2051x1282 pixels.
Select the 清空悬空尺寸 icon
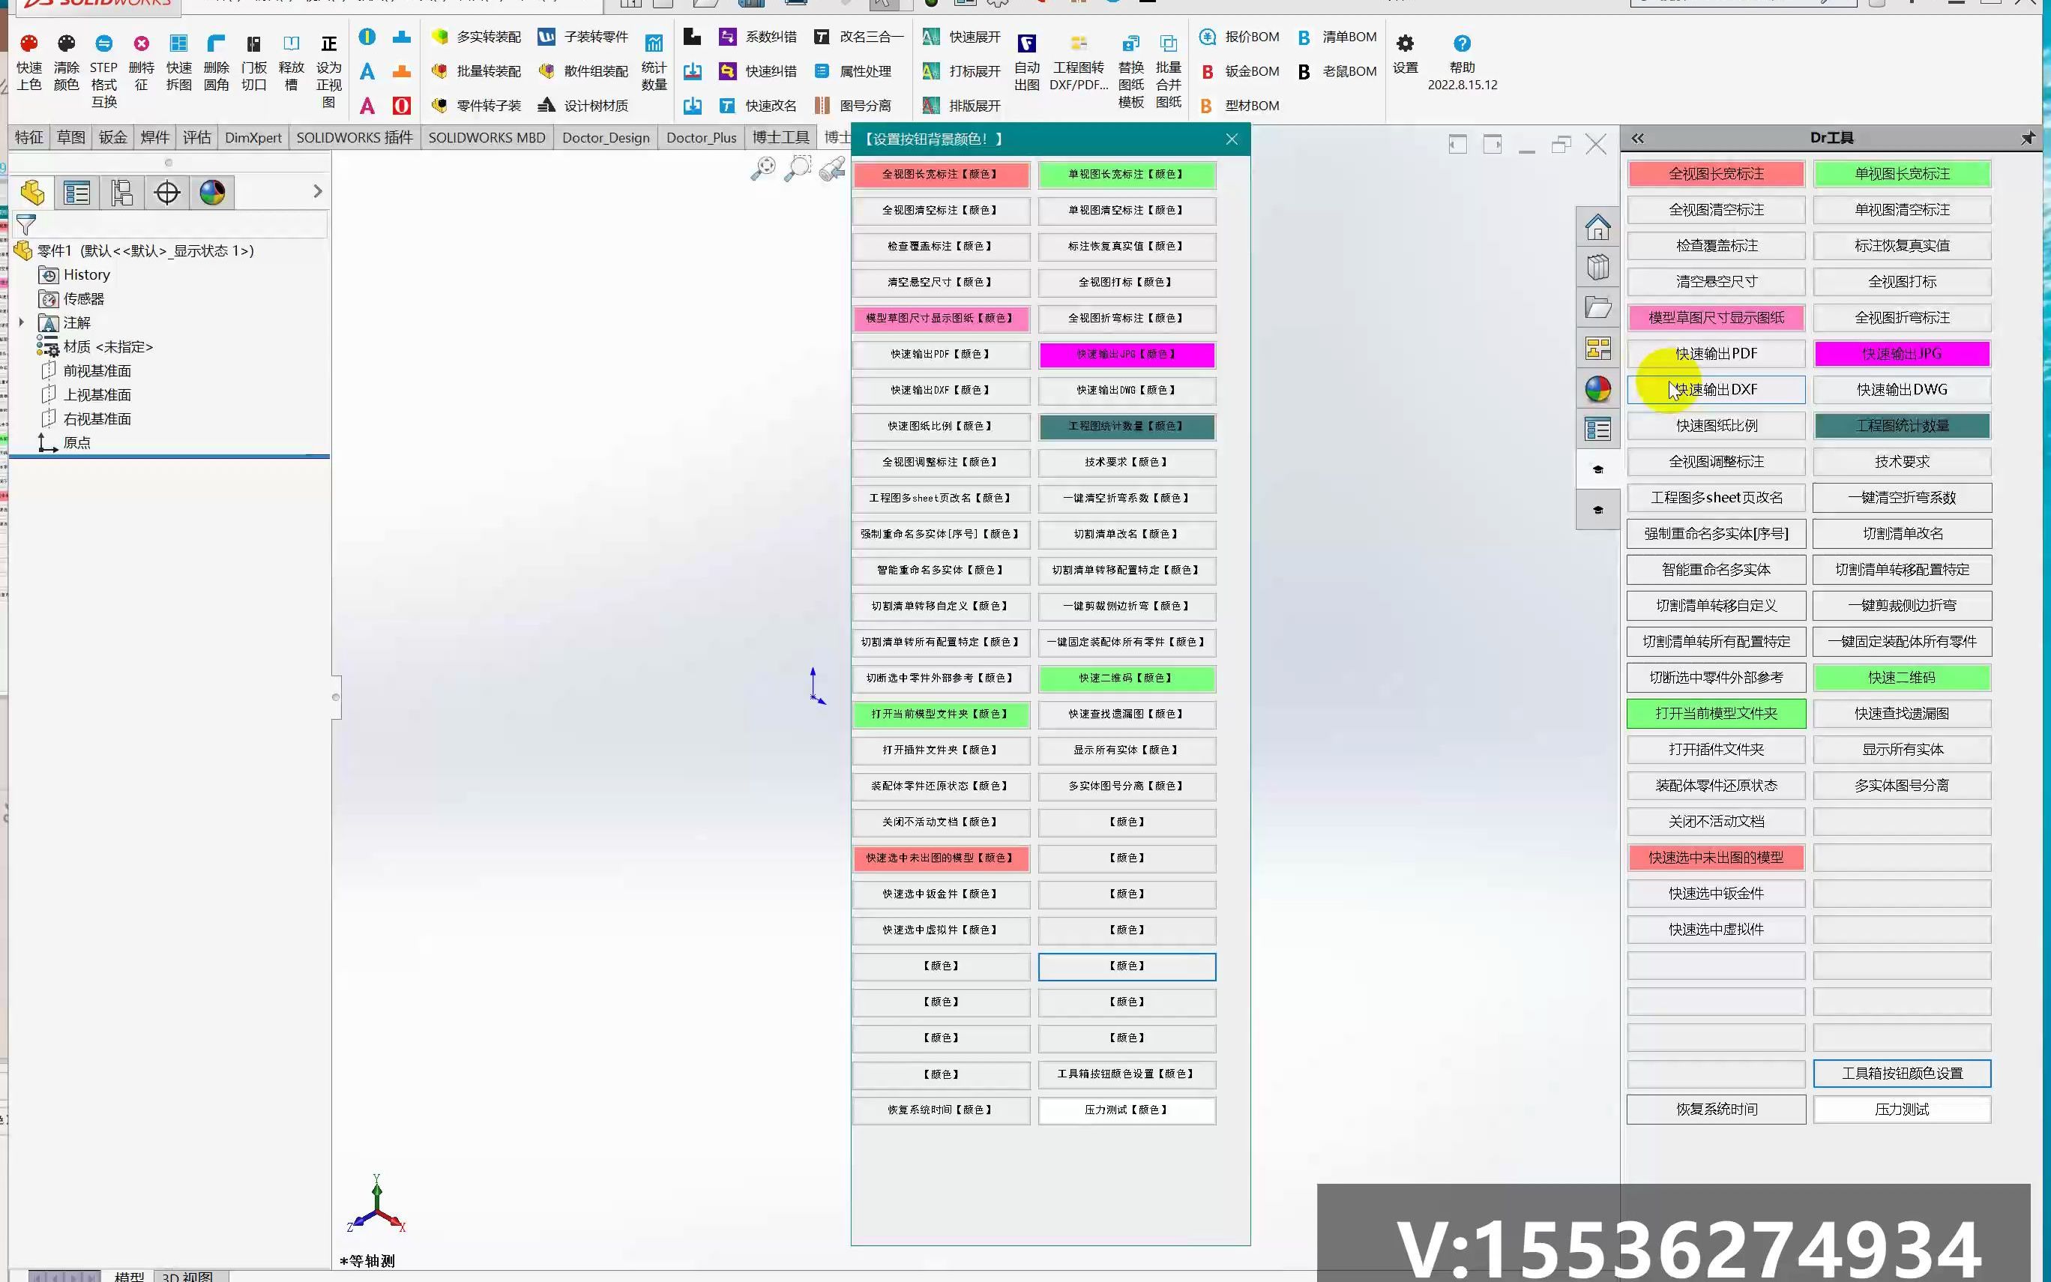click(1716, 280)
